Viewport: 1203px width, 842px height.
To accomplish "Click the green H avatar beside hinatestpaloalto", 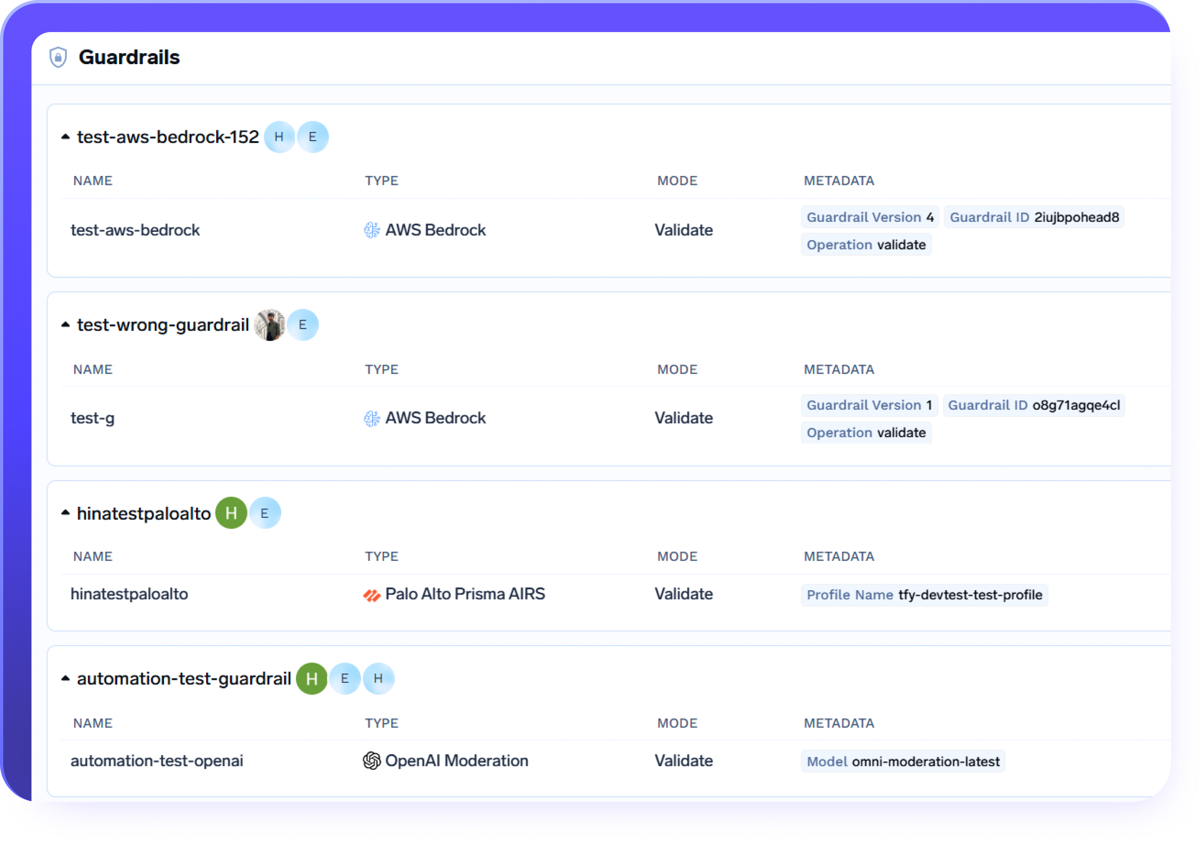I will click(x=231, y=513).
